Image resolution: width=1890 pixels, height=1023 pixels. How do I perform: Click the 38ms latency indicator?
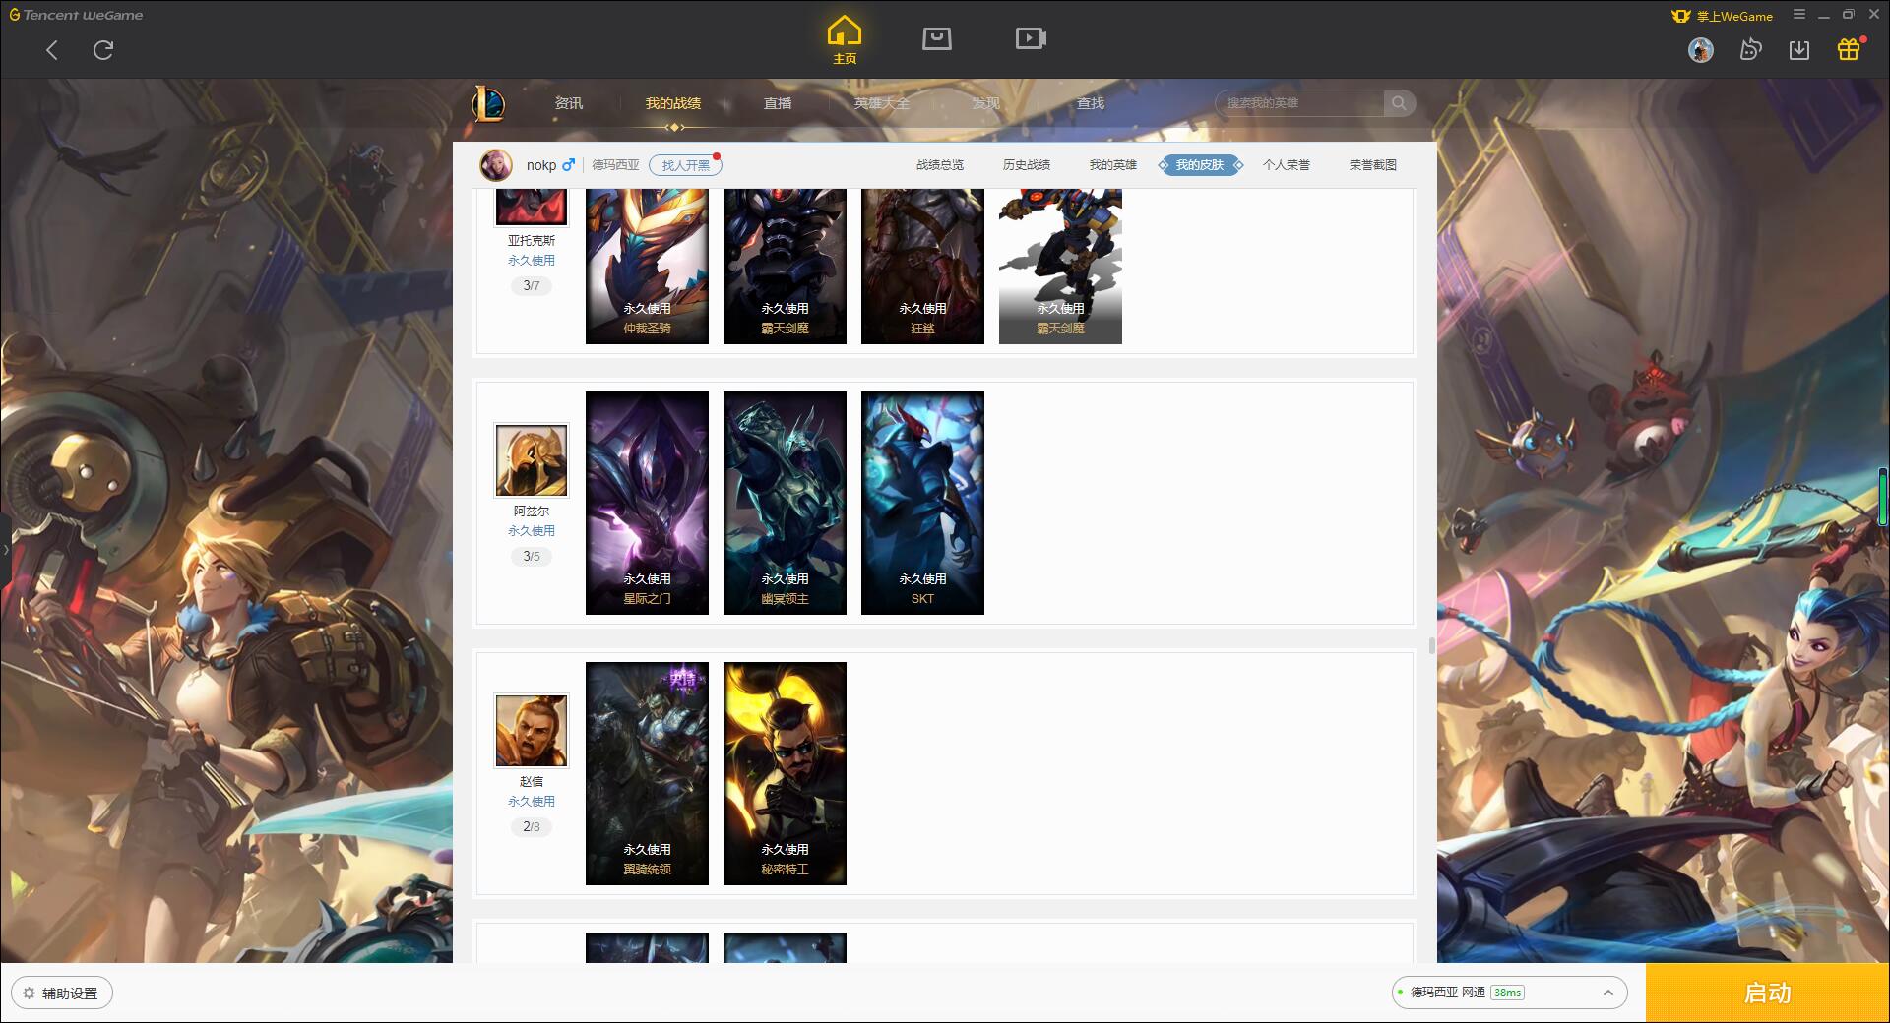coord(1507,993)
